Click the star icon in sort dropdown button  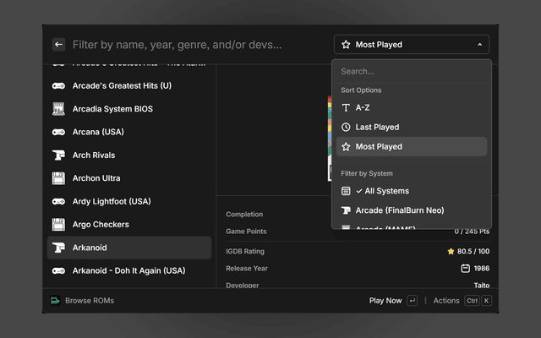point(346,45)
